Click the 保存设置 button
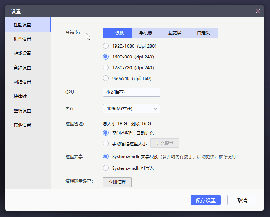This screenshot has height=217, width=270. coord(205,201)
